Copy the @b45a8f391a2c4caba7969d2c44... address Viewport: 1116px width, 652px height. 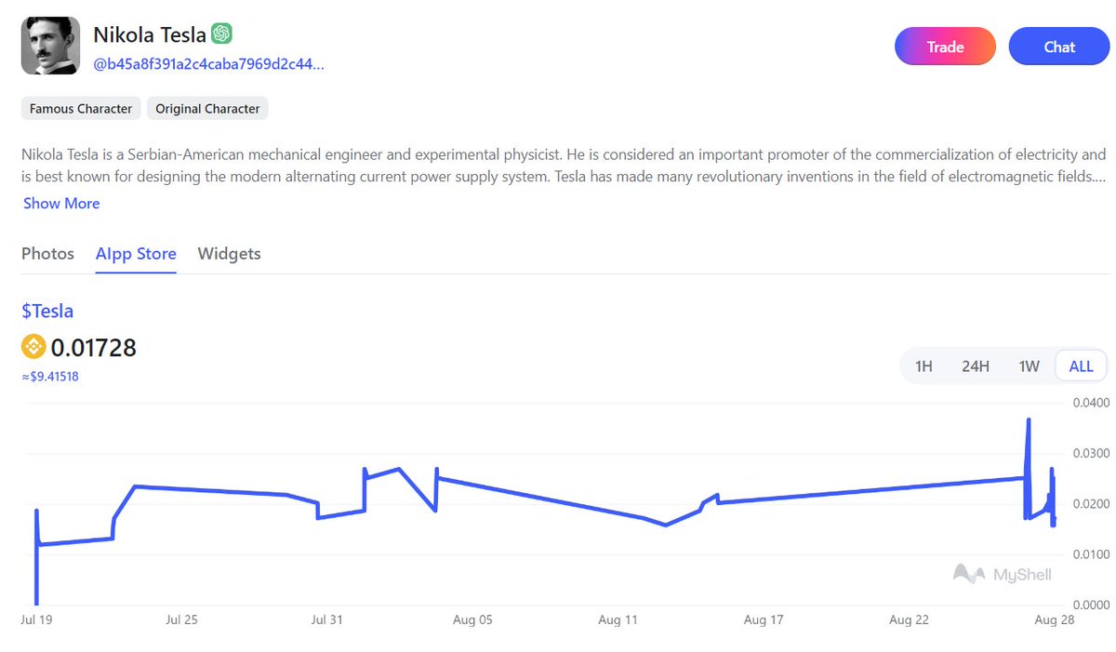[x=208, y=64]
